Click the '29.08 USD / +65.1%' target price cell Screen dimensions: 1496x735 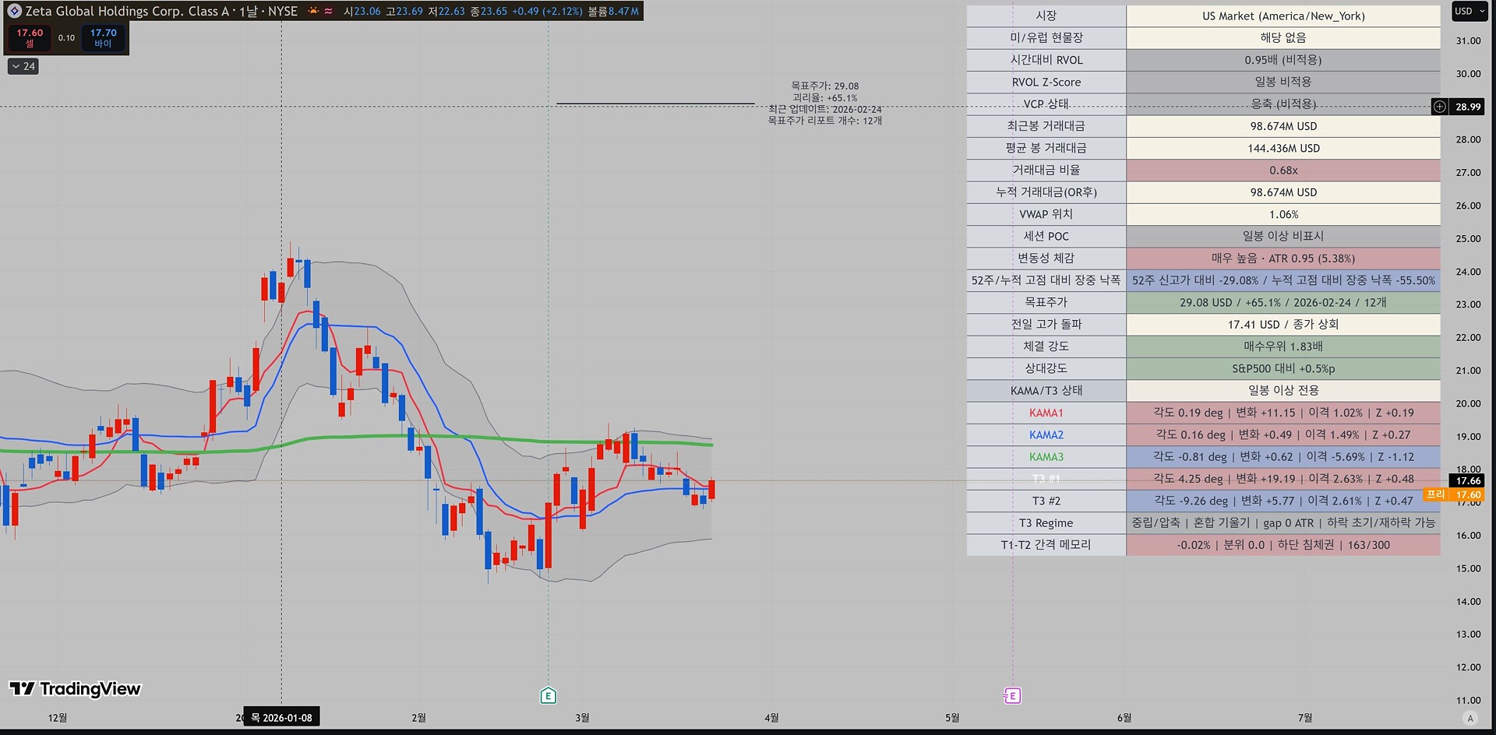[1283, 302]
